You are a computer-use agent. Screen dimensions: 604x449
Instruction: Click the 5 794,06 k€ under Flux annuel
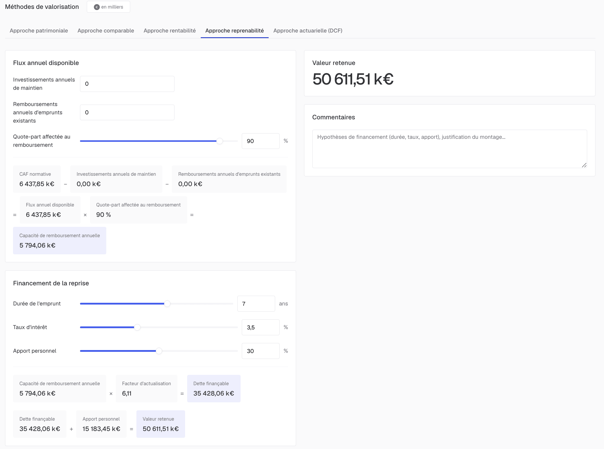pos(37,245)
